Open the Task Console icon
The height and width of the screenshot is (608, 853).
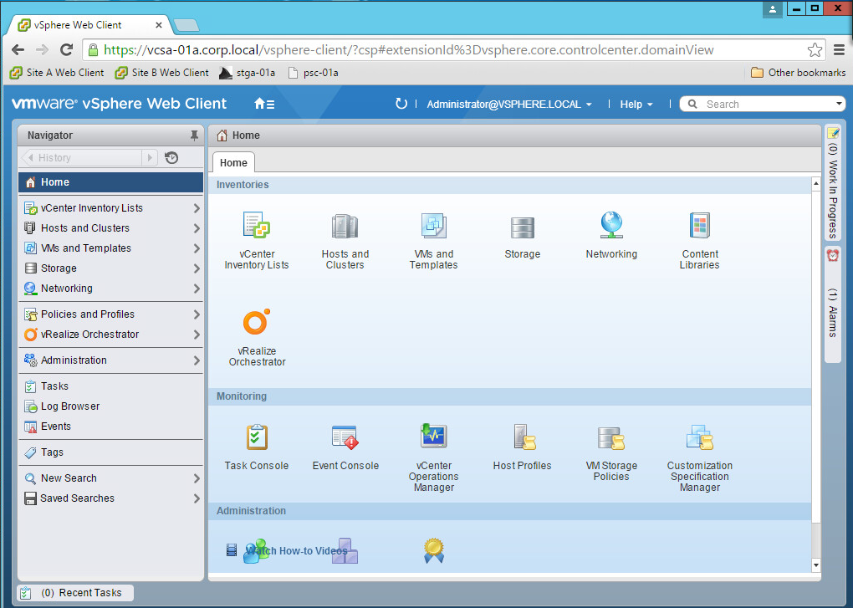[256, 437]
